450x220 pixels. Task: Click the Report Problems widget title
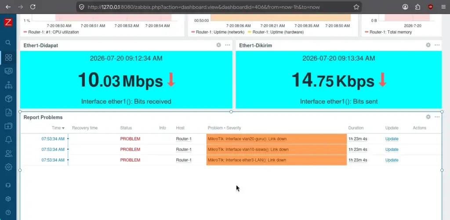(43, 117)
